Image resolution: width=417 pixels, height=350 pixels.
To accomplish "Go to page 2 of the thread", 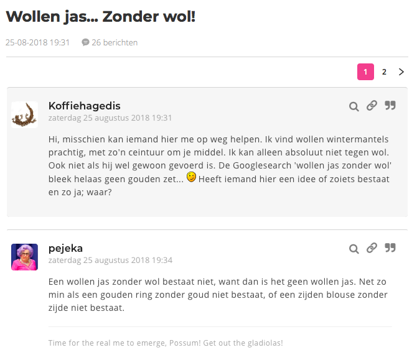I will 384,72.
